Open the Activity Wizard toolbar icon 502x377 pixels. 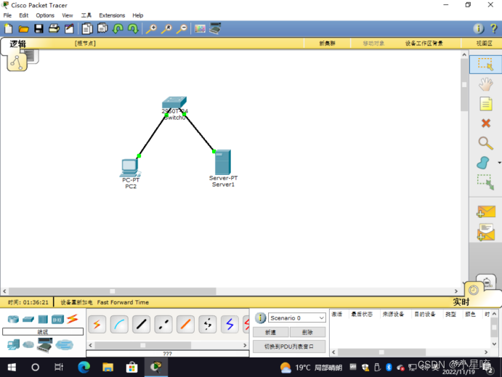[x=69, y=29]
